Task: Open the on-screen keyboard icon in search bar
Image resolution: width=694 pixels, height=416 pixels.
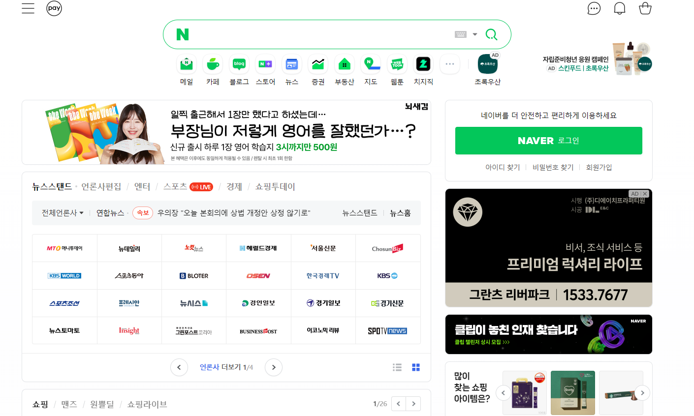Action: (x=461, y=34)
